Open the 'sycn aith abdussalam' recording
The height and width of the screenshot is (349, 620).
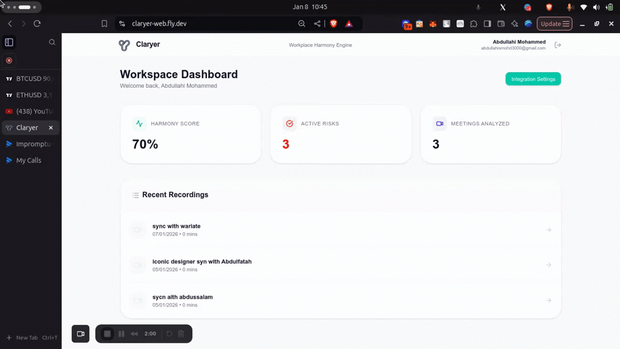click(x=340, y=301)
